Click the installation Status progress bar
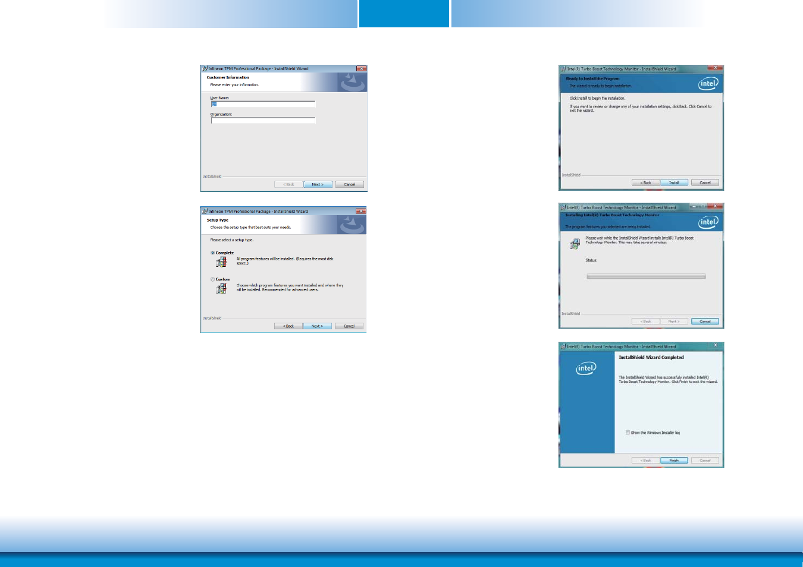The height and width of the screenshot is (567, 803). point(646,276)
